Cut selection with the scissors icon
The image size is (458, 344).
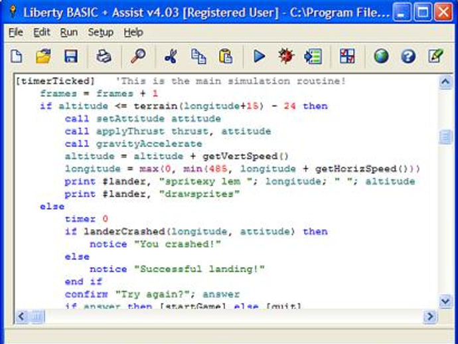[171, 56]
